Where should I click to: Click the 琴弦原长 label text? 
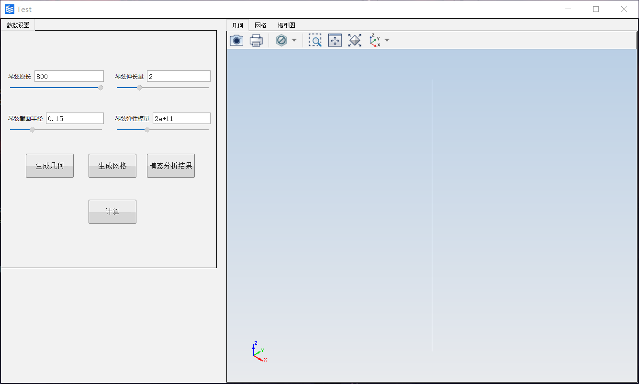point(20,76)
